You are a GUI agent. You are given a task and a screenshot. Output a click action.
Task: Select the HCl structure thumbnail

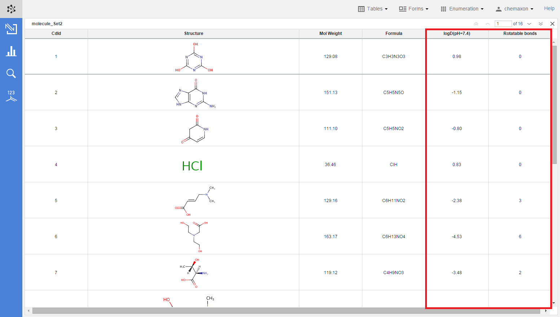(192, 166)
